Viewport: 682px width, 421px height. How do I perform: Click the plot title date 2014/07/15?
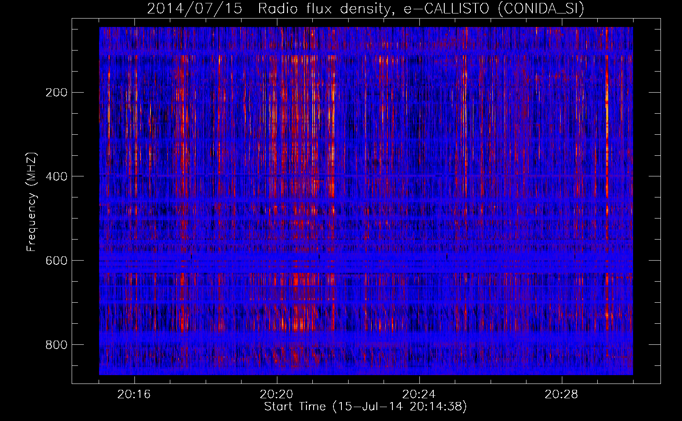click(x=195, y=9)
